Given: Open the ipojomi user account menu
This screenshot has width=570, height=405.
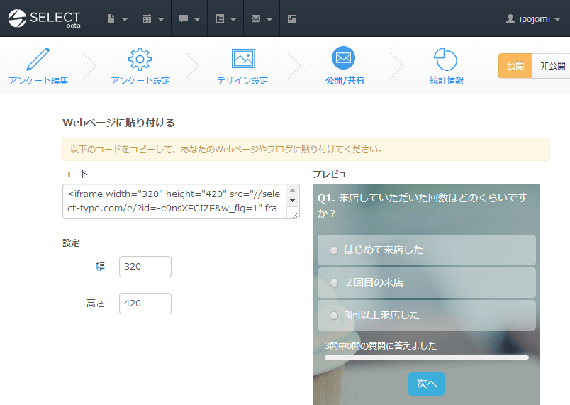Looking at the screenshot, I should (x=533, y=18).
